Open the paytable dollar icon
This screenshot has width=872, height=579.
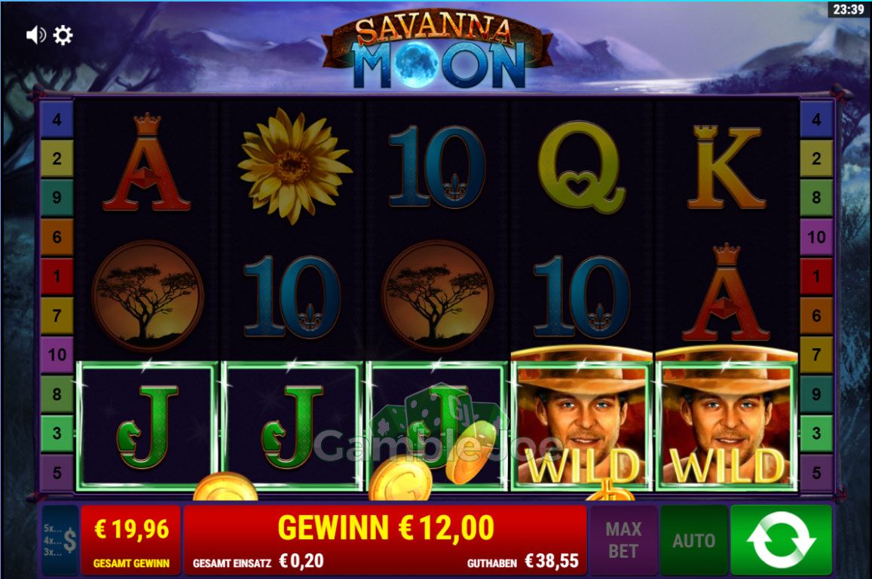(x=60, y=540)
